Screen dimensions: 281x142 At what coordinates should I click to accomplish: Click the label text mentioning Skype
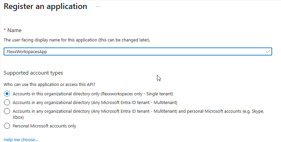coord(138,111)
